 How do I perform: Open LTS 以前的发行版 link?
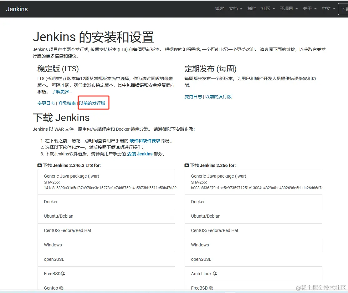(92, 103)
